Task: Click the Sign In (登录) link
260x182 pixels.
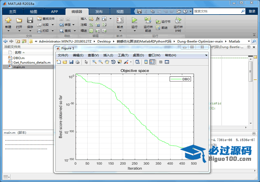Action: 252,11
